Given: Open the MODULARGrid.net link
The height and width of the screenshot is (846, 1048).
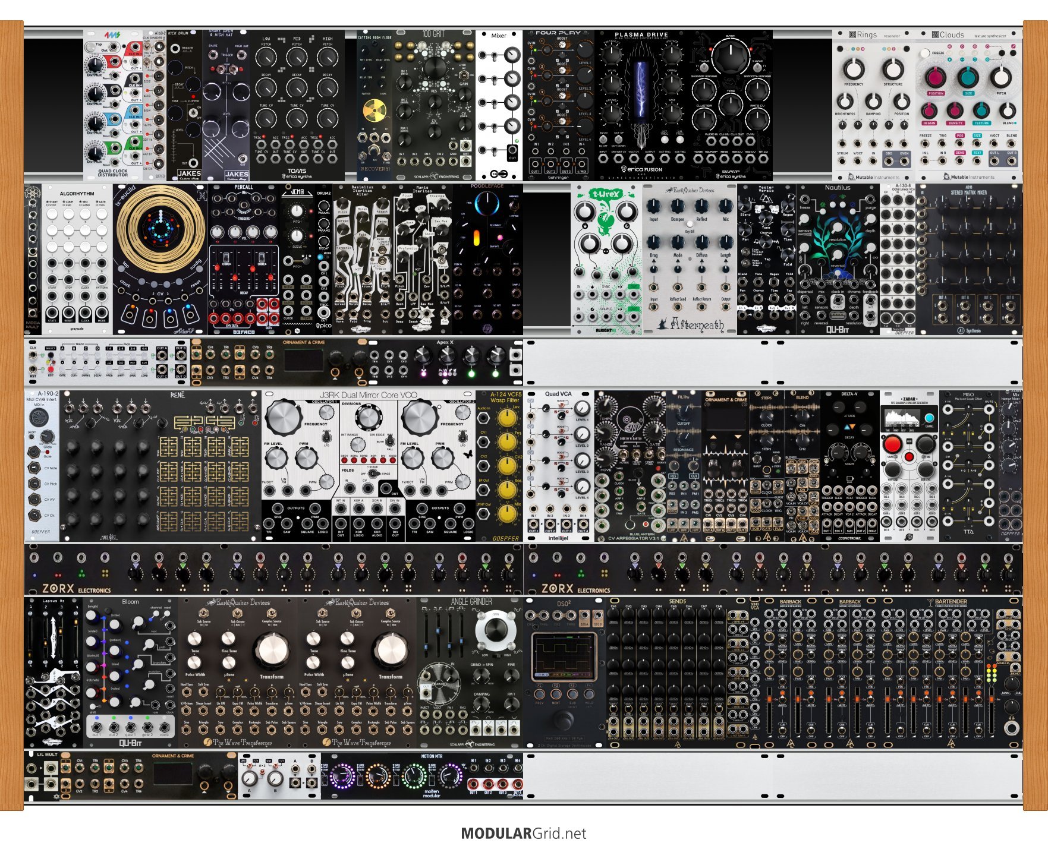Looking at the screenshot, I should [523, 833].
